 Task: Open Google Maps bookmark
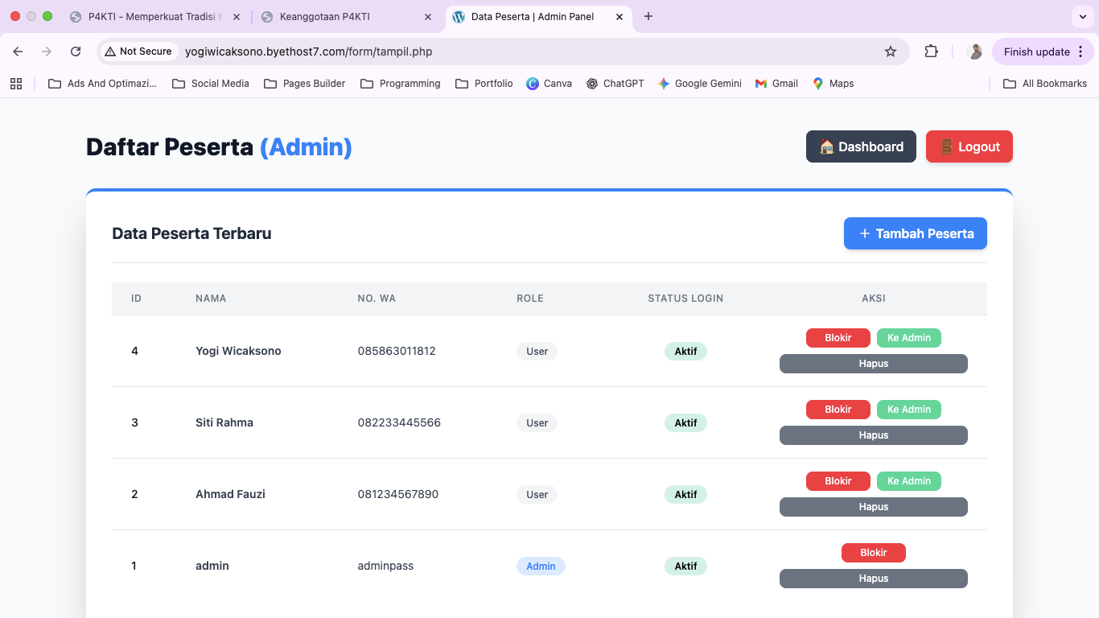coord(833,84)
